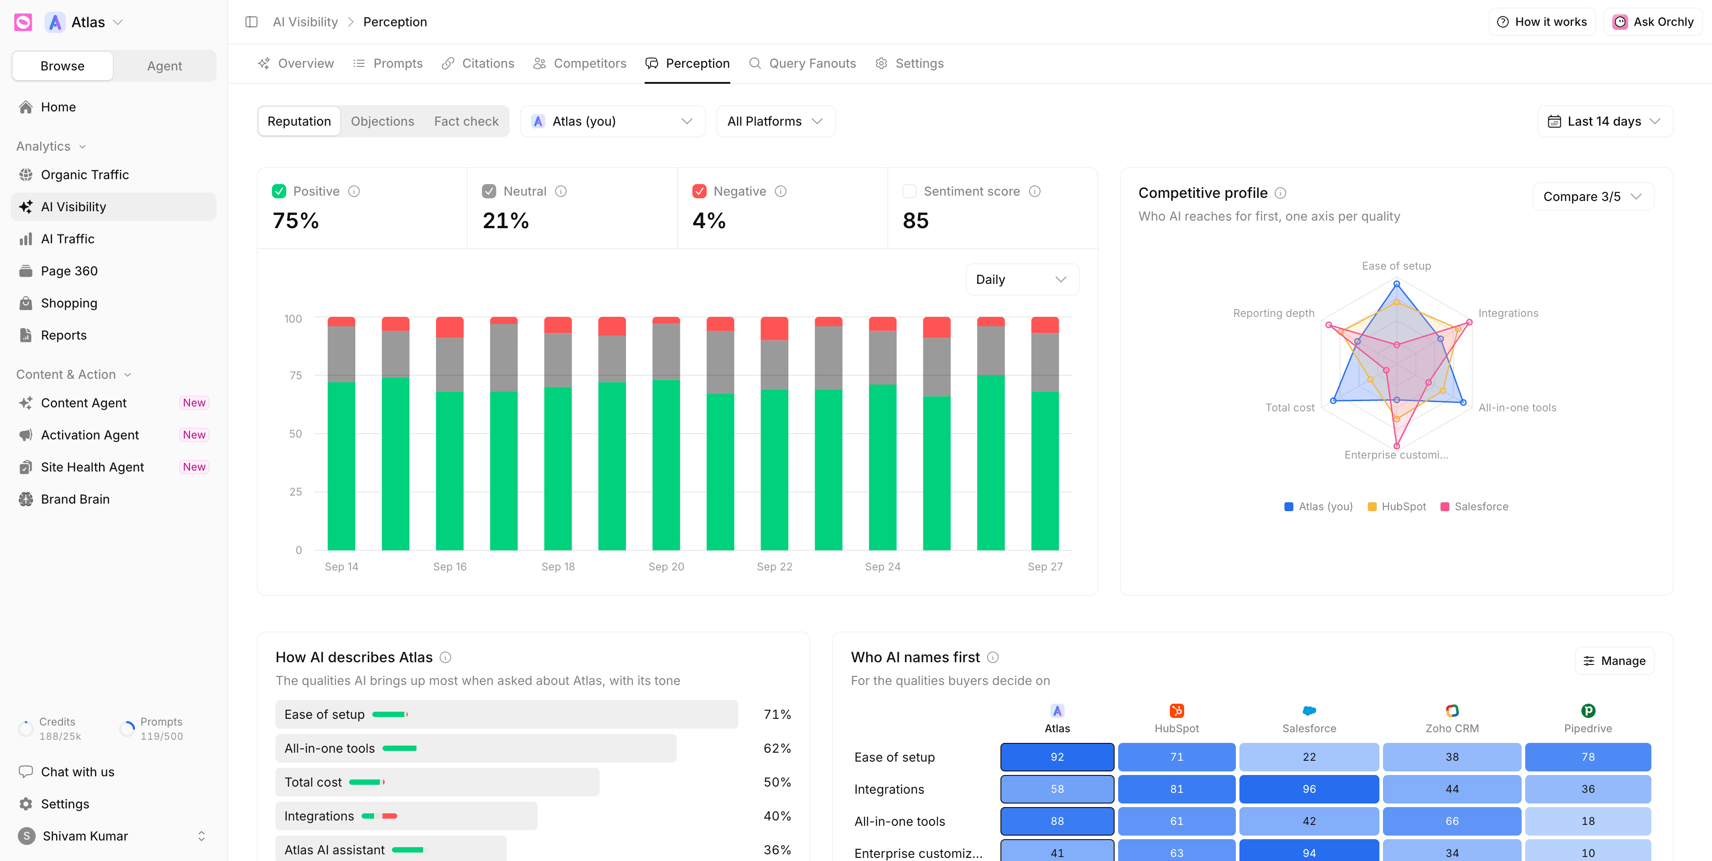
Task: Open the Atlas (you) brand dropdown
Action: (x=612, y=122)
